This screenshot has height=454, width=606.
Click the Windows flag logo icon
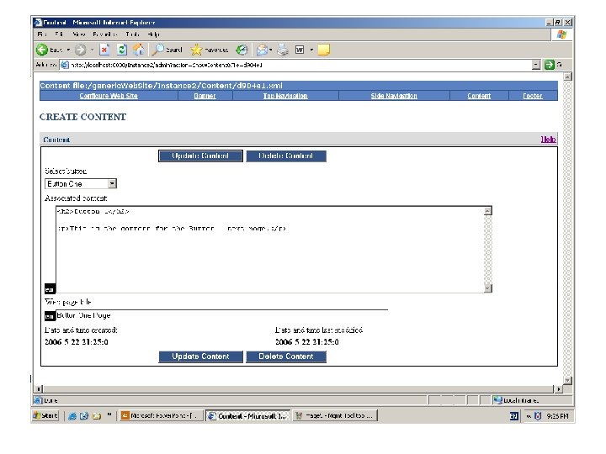[561, 34]
